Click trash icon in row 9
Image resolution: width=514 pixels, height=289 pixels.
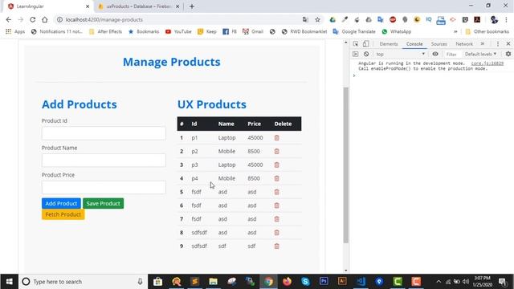[276, 246]
